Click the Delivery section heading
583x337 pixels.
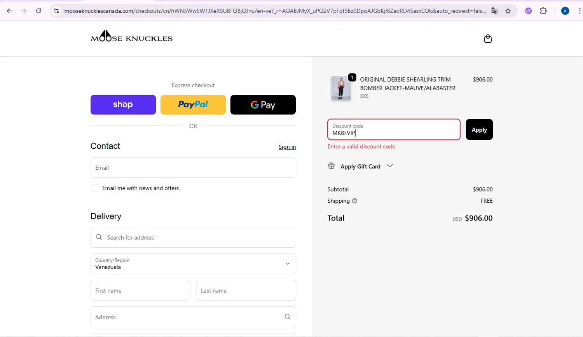click(x=106, y=216)
